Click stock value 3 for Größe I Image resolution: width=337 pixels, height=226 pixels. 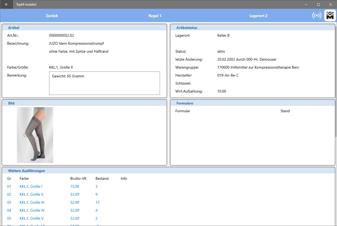coord(97,186)
